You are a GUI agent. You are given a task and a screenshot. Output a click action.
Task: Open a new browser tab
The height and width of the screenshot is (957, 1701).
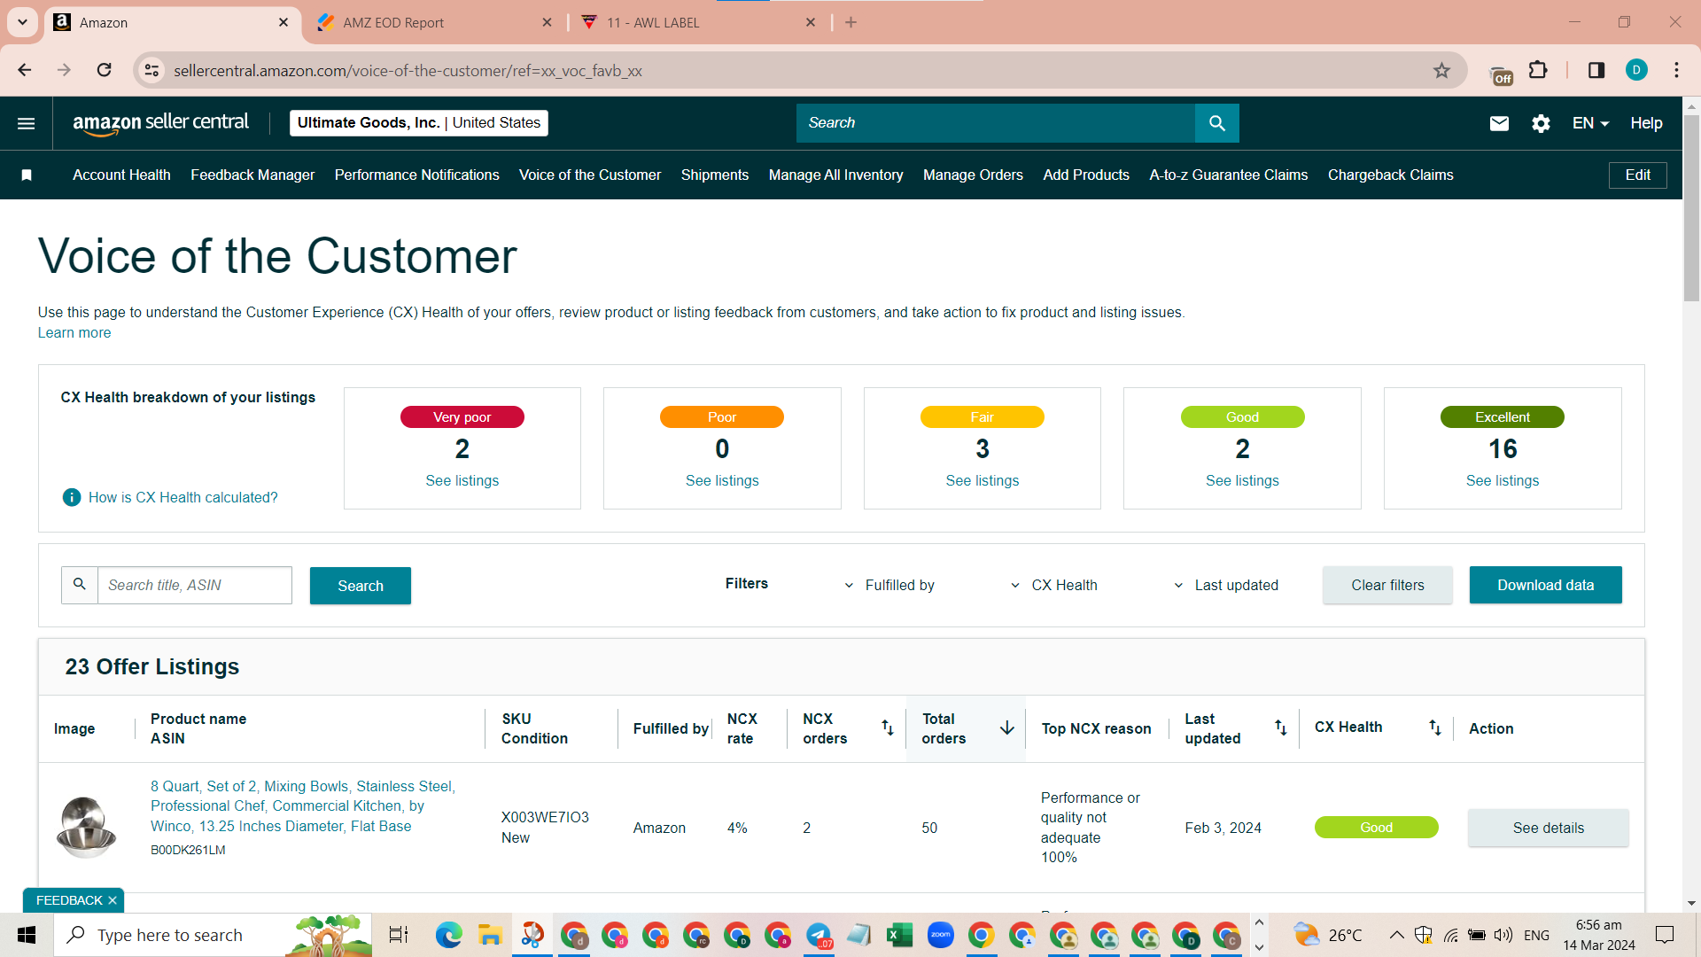tap(850, 23)
